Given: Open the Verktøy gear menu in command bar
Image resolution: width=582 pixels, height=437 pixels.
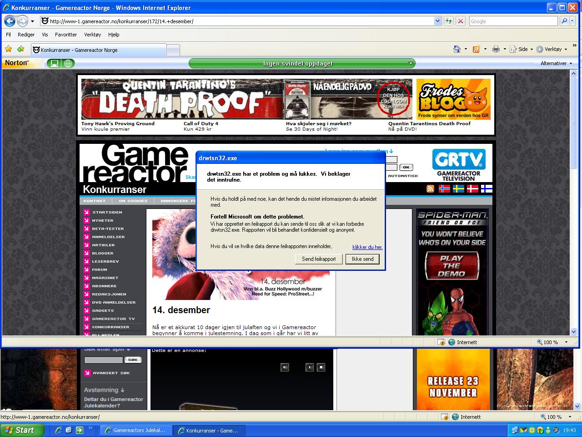Looking at the screenshot, I should pyautogui.click(x=552, y=49).
